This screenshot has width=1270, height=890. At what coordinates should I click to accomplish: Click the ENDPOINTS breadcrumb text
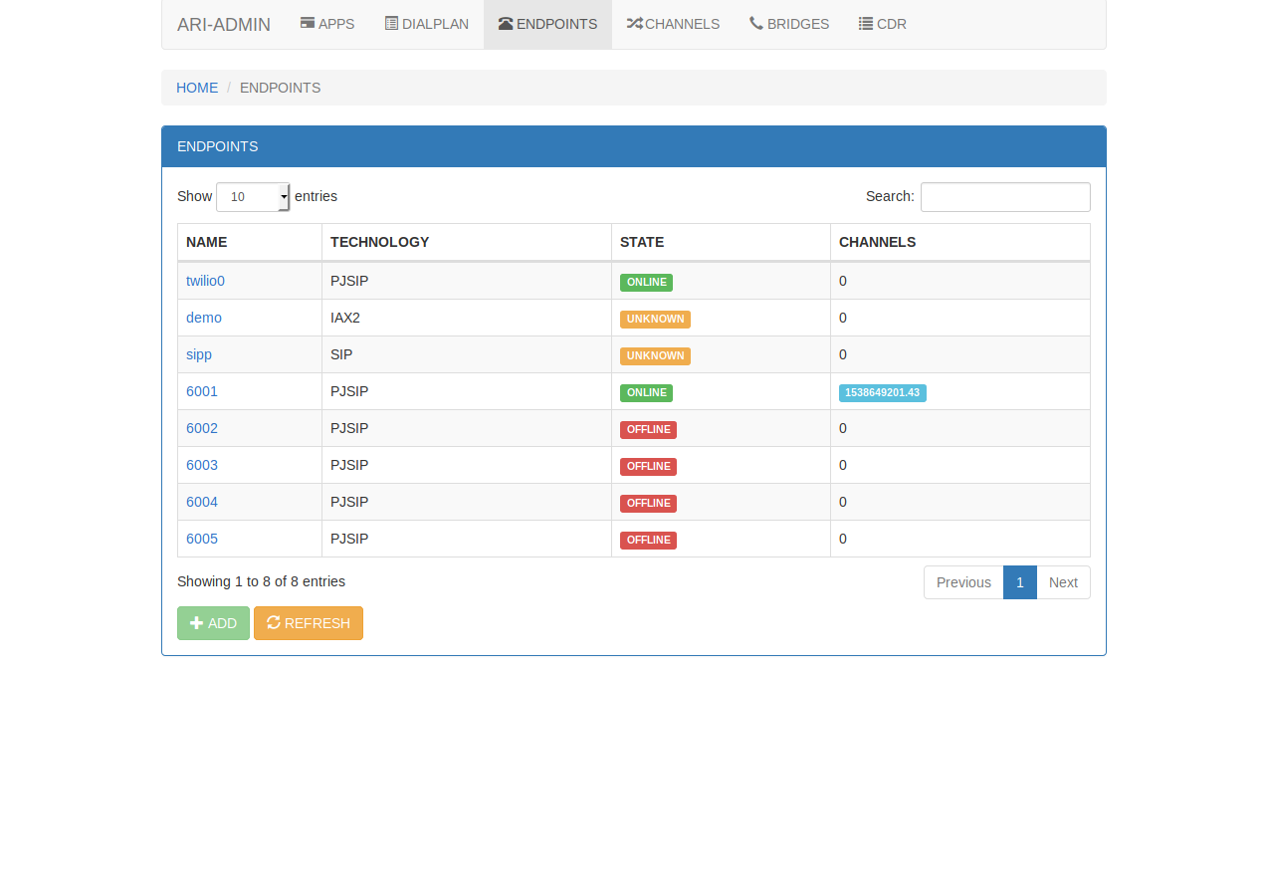pyautogui.click(x=281, y=88)
